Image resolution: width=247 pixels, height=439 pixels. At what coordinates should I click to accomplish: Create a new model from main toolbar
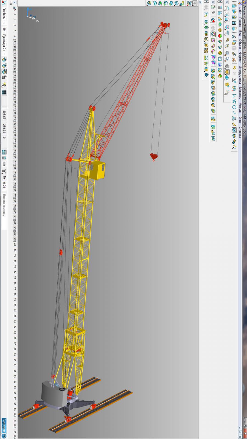click(x=234, y=6)
